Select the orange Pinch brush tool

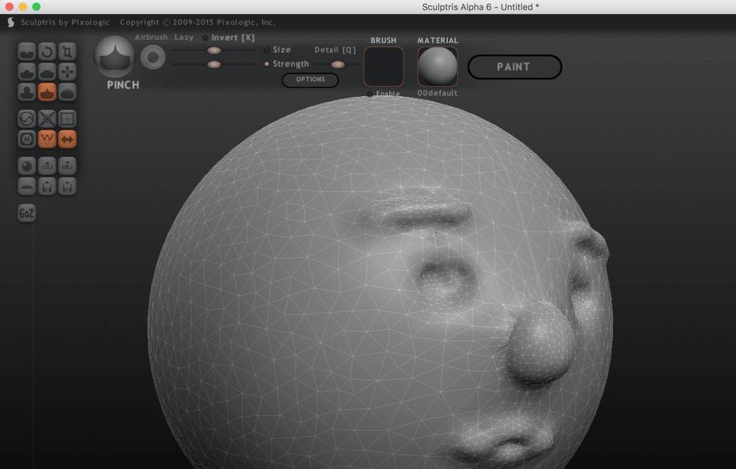(x=47, y=92)
